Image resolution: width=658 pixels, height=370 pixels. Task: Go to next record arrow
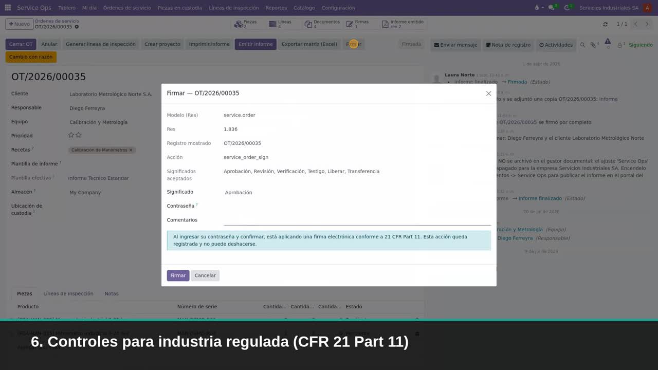[x=647, y=24]
